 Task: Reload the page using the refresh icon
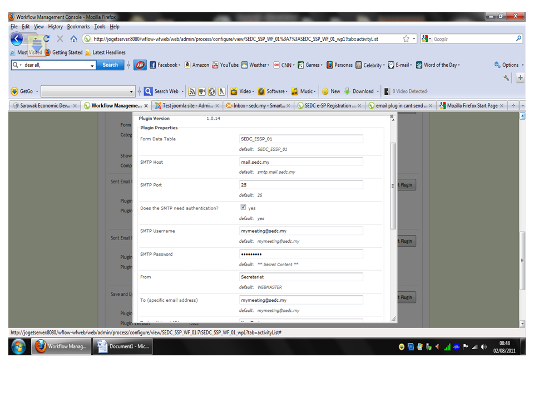point(46,39)
